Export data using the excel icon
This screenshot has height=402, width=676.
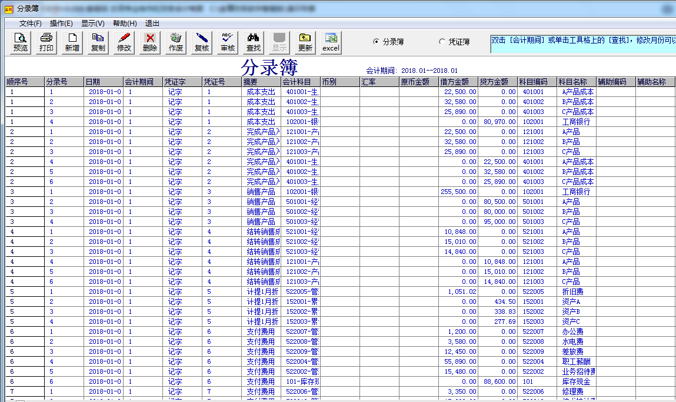(331, 42)
